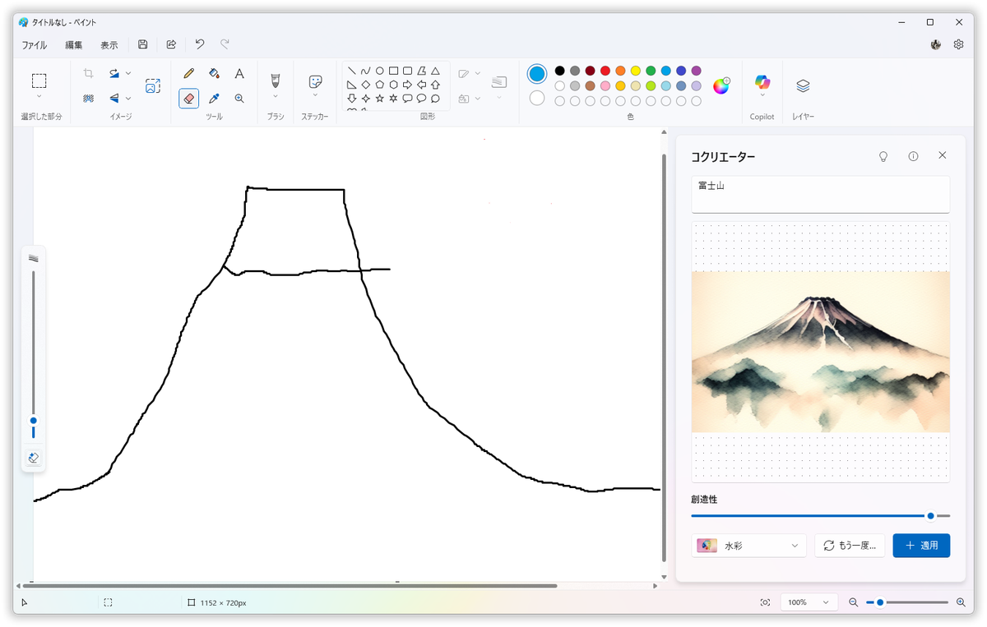Click the 適用 button

tap(921, 546)
